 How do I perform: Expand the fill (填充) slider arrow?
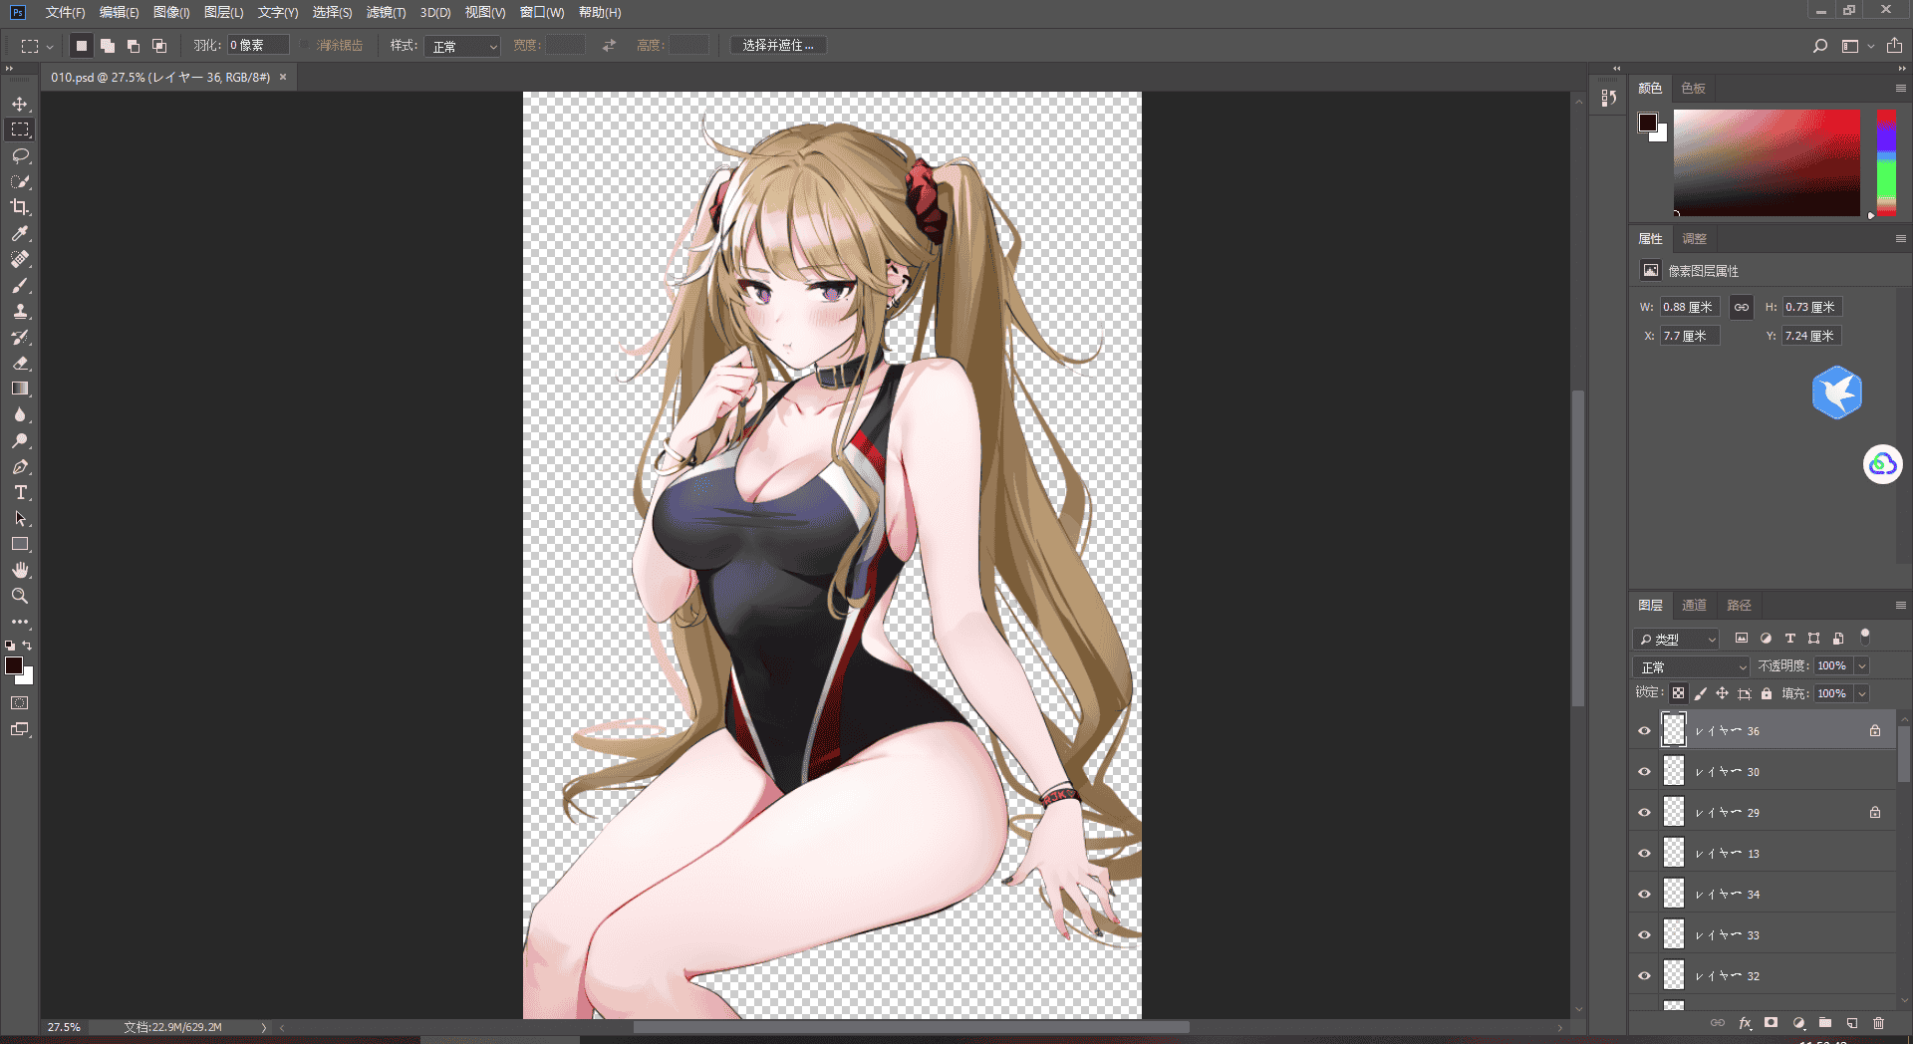(1861, 693)
